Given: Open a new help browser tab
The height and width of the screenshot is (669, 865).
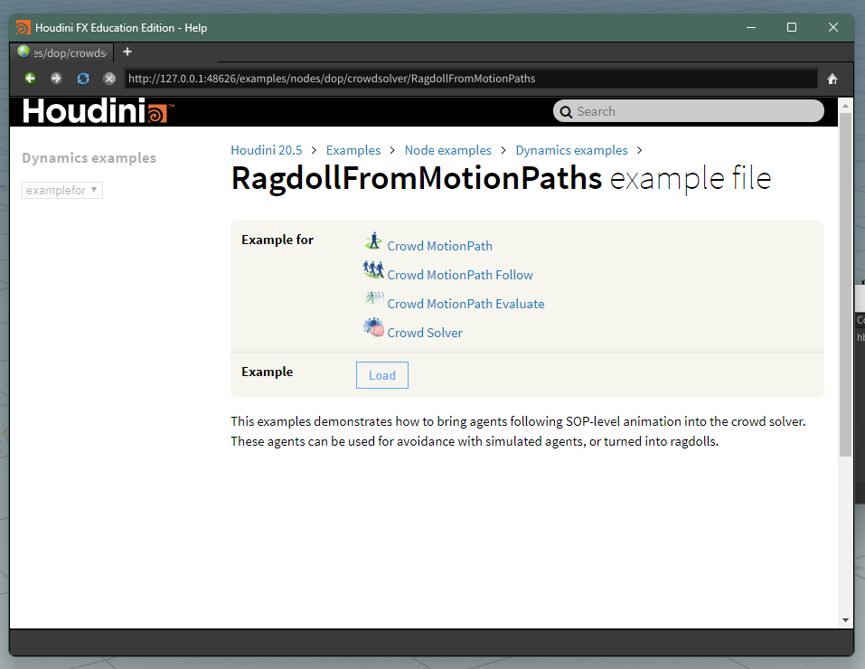Looking at the screenshot, I should coord(127,52).
